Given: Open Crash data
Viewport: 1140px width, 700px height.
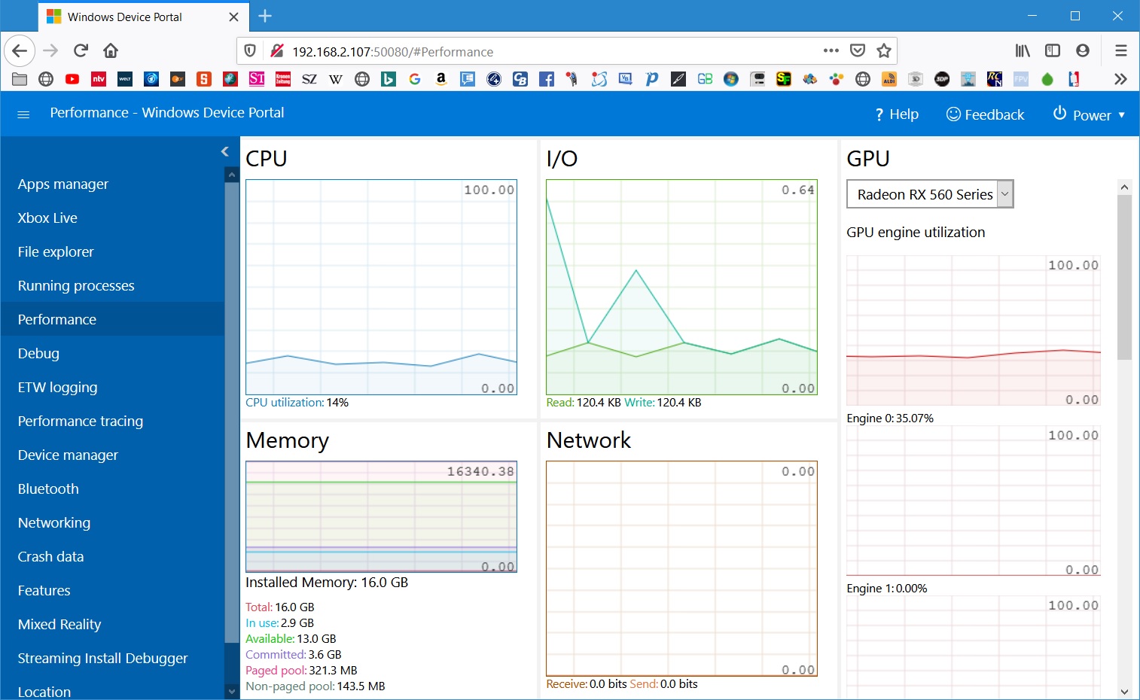Looking at the screenshot, I should (50, 557).
